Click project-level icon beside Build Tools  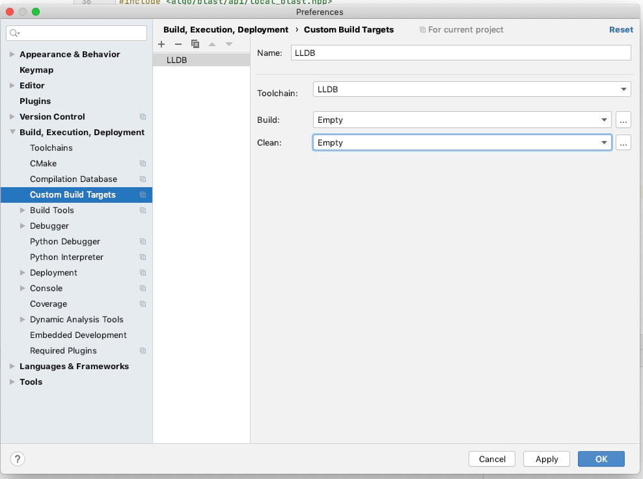143,210
